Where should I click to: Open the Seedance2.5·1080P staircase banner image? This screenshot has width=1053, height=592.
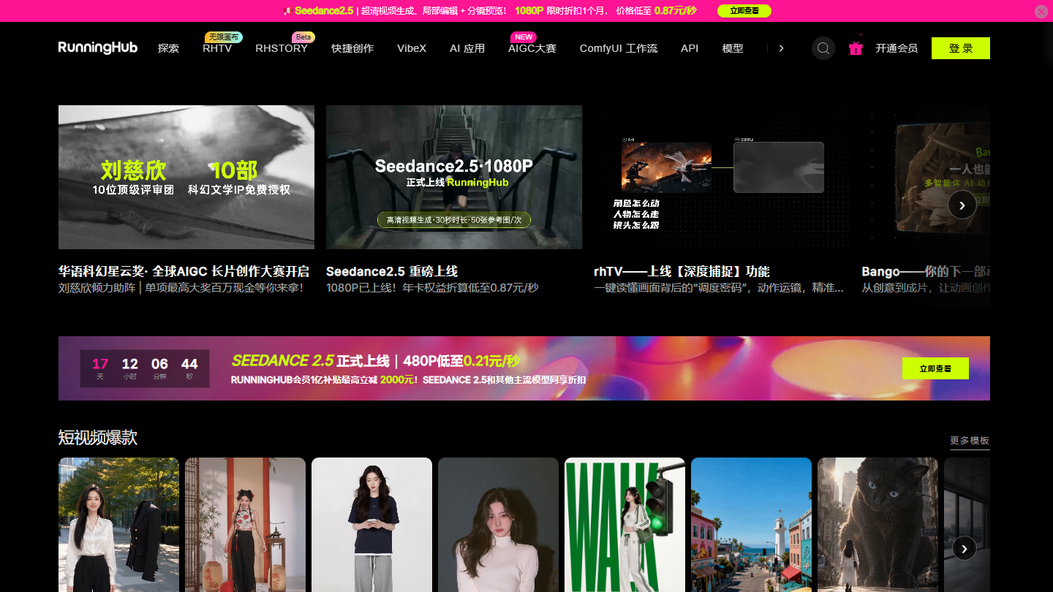[x=454, y=177]
